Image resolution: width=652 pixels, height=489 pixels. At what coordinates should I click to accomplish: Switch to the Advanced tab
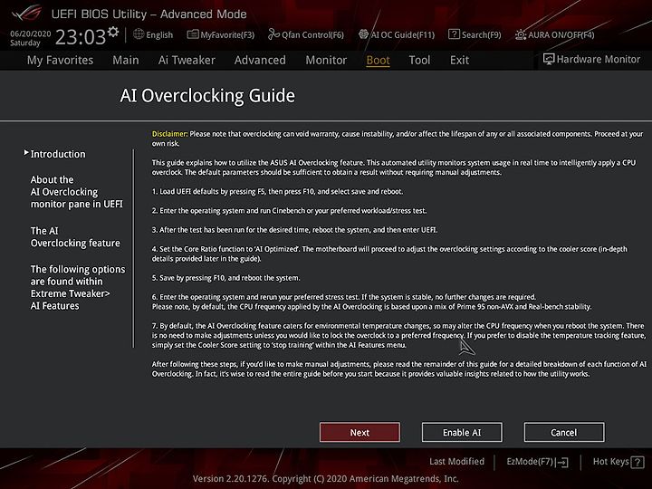pyautogui.click(x=260, y=61)
